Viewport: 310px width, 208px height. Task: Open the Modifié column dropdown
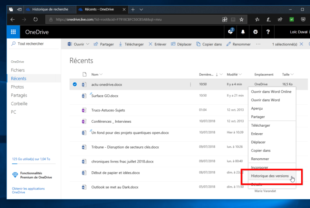coord(240,74)
